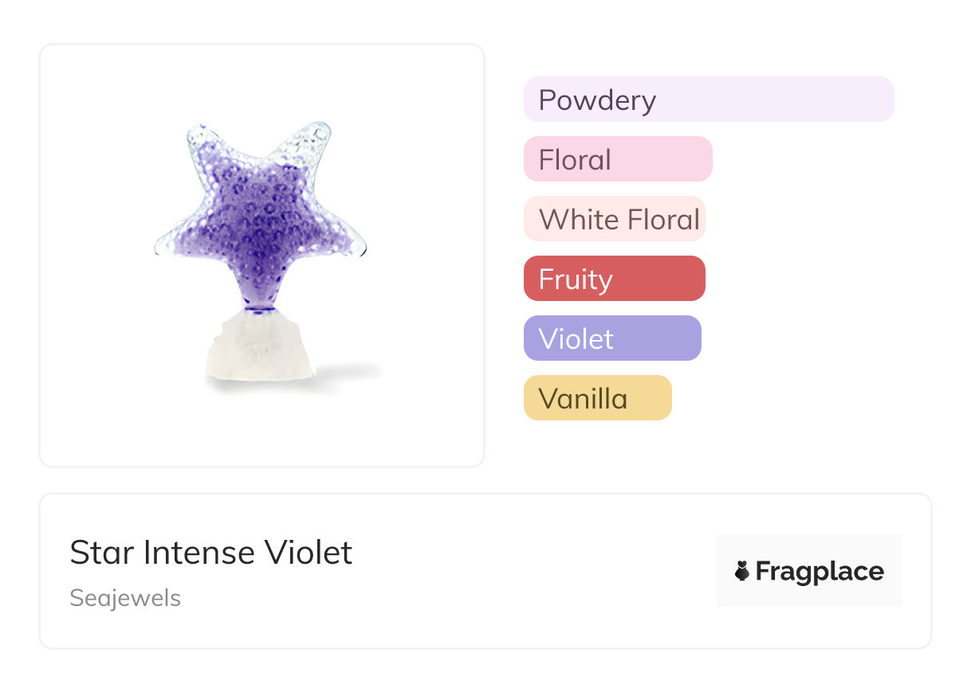This screenshot has width=971, height=688.
Task: Choose the White Floral accord bar
Action: (x=615, y=219)
